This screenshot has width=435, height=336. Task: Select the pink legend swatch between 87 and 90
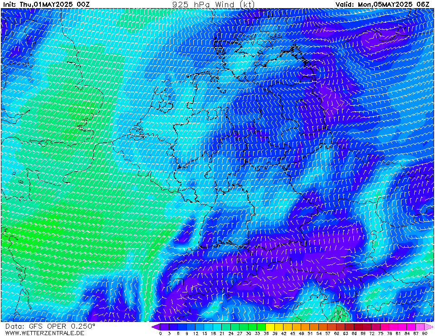pyautogui.click(x=420, y=327)
